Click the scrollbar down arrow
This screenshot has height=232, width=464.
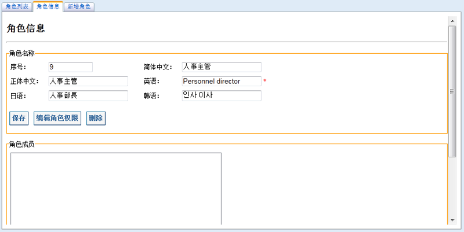click(x=452, y=220)
